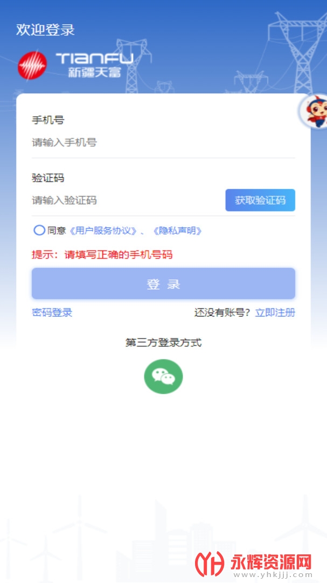This screenshot has width=327, height=583.
Task: Click the TIANFU 新疆天富 wordmark
Action: click(94, 65)
